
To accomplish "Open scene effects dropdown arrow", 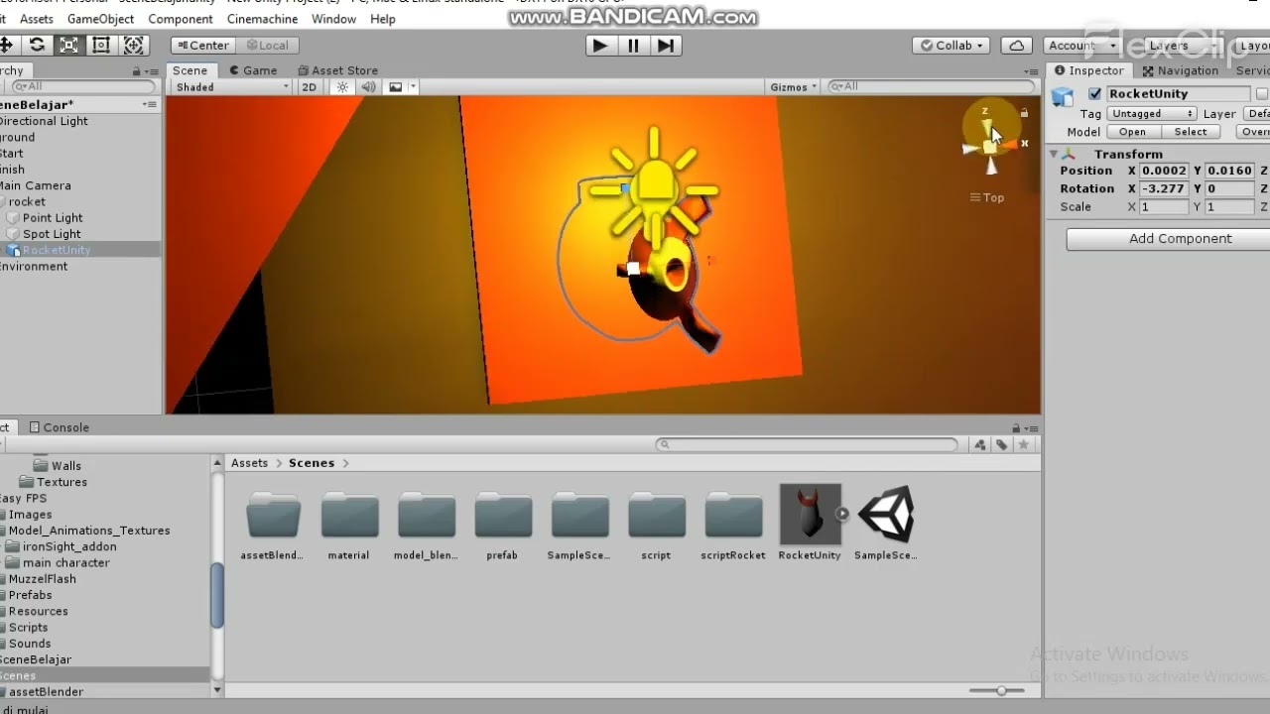I will [413, 87].
